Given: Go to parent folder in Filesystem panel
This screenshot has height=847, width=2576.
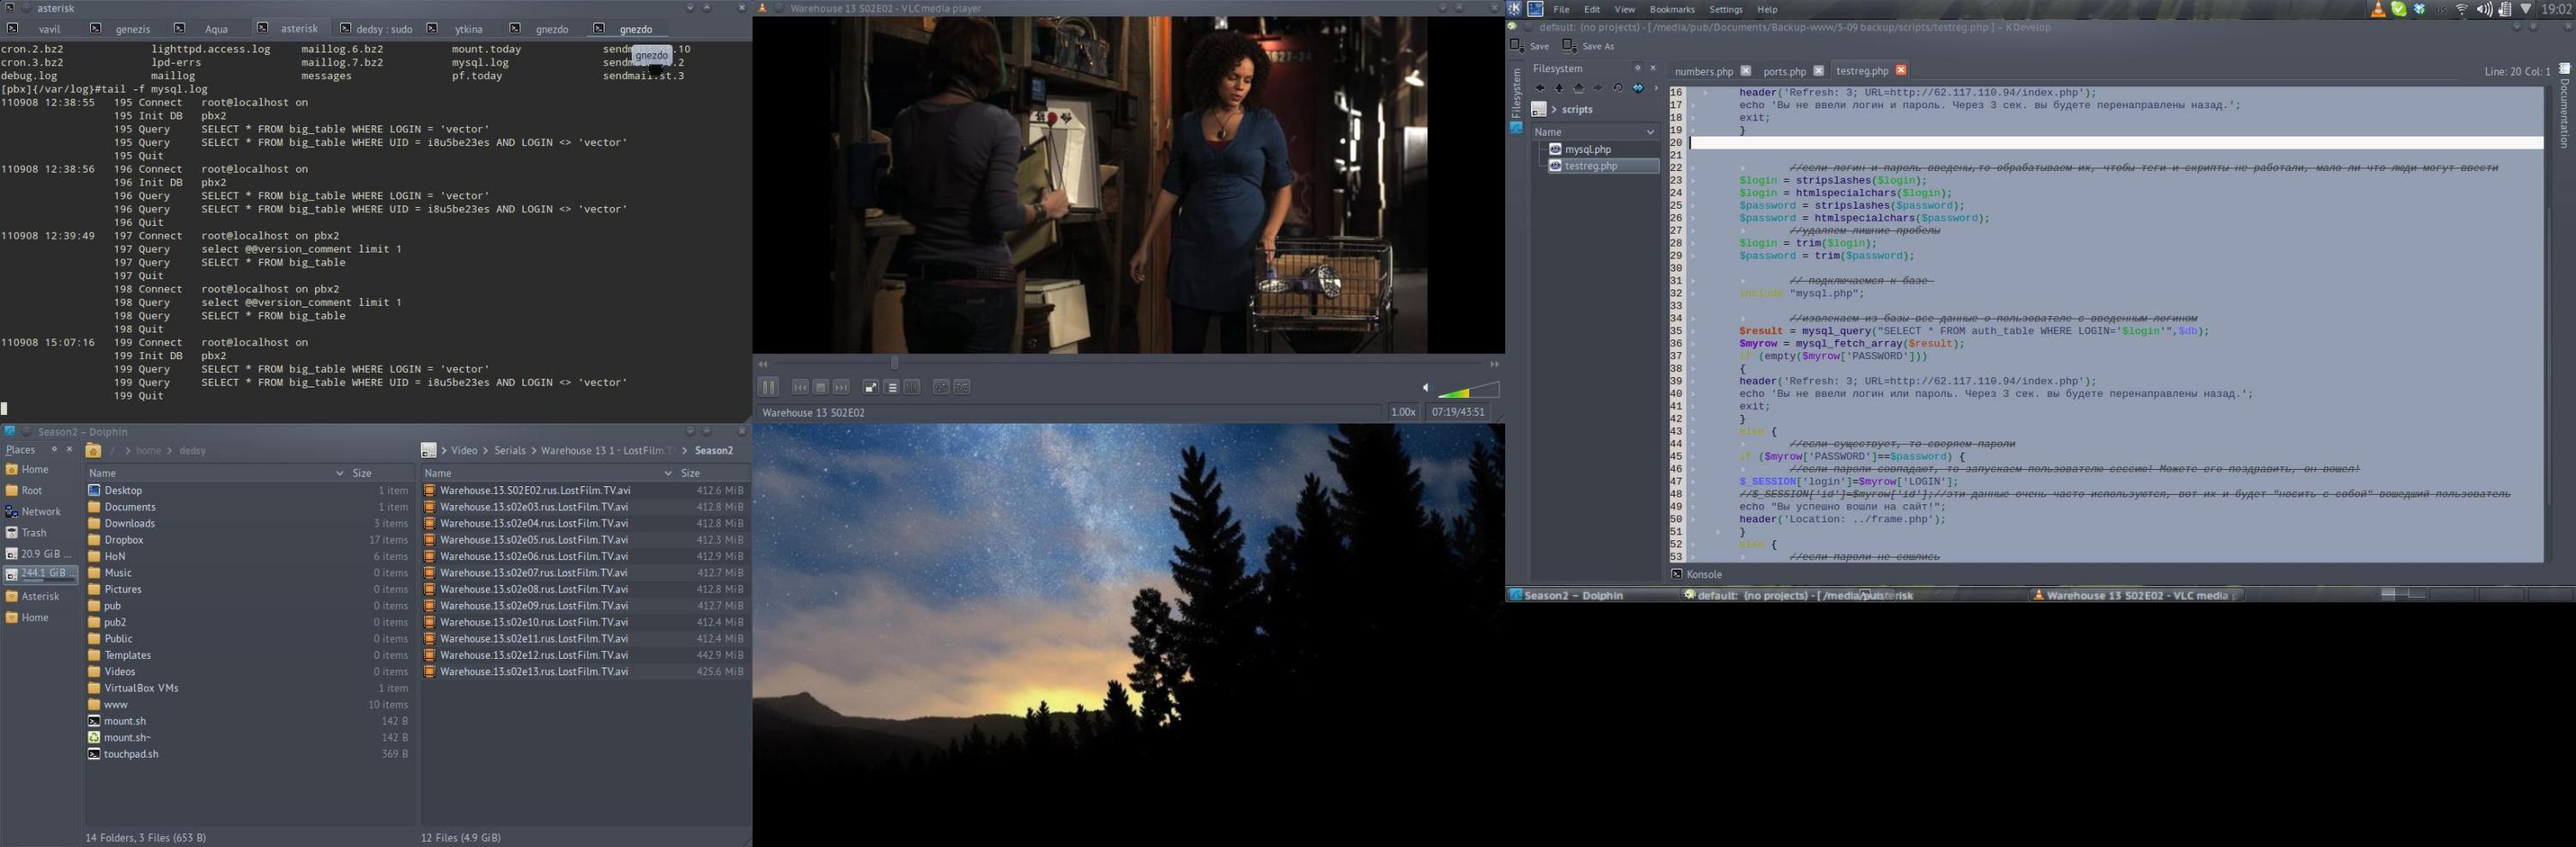Looking at the screenshot, I should 1559,88.
